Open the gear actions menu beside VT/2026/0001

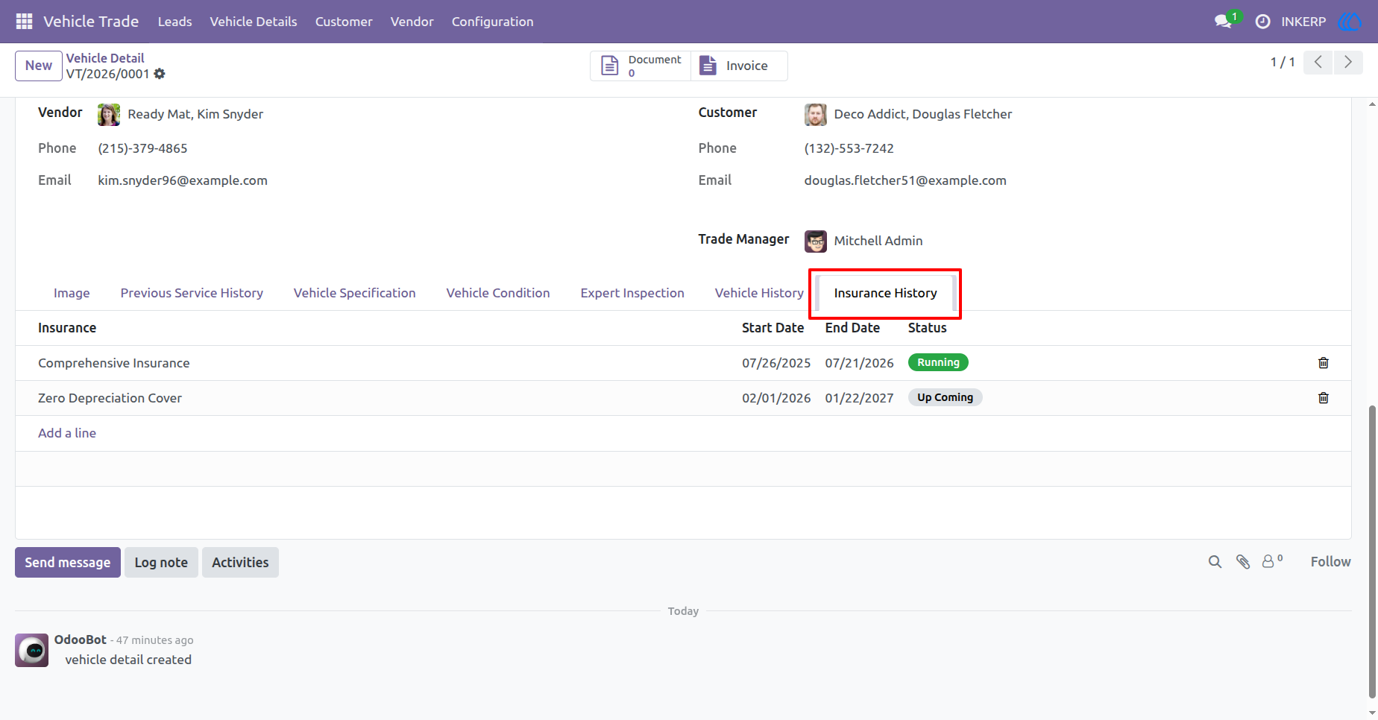point(160,74)
